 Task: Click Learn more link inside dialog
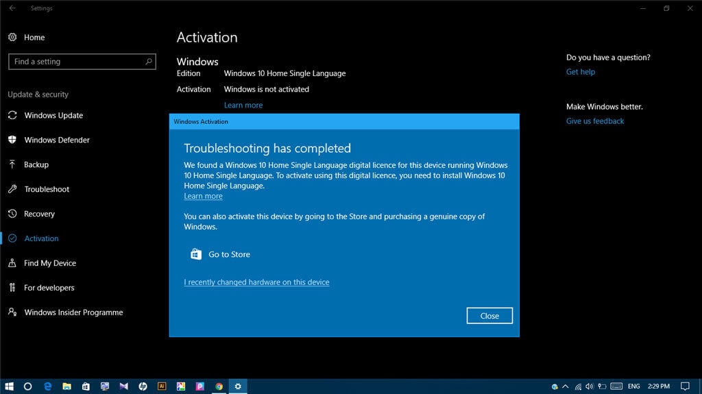click(x=203, y=196)
